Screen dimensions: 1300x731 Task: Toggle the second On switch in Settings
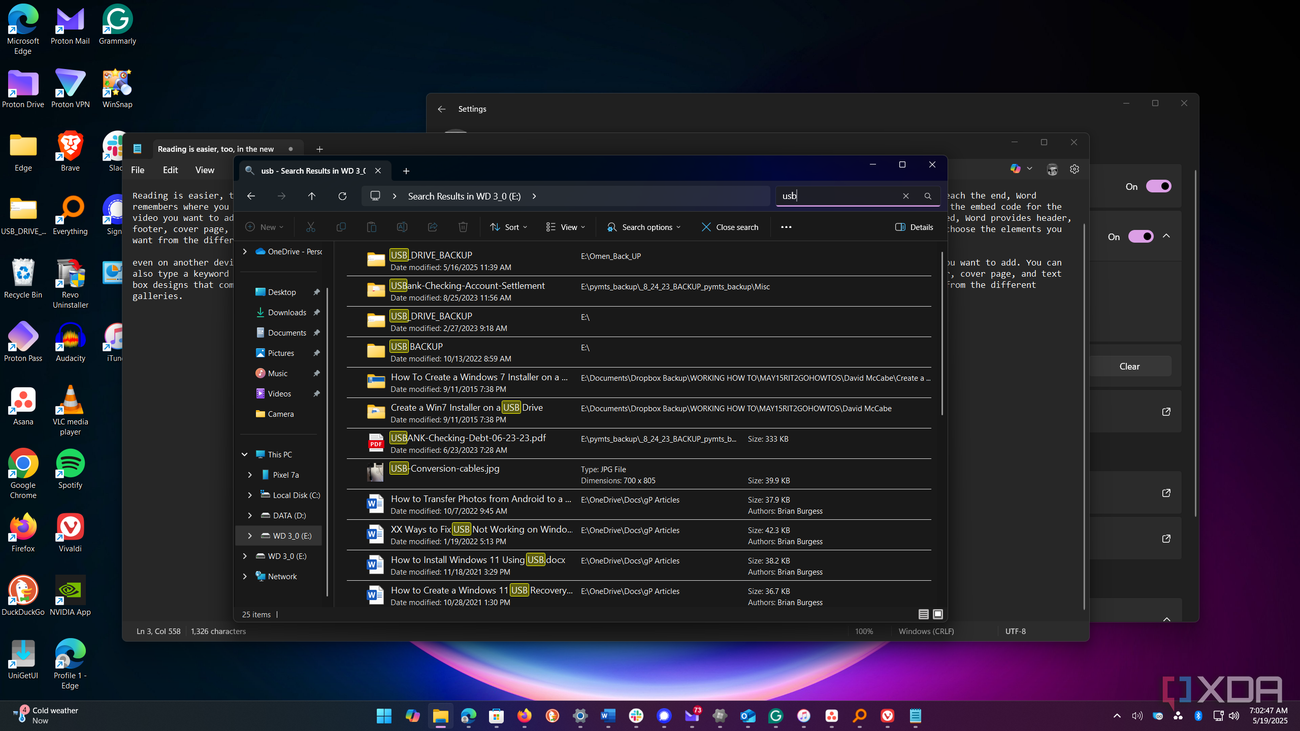[x=1141, y=237]
